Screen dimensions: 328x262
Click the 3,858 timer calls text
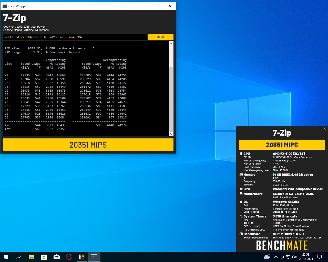(285, 216)
